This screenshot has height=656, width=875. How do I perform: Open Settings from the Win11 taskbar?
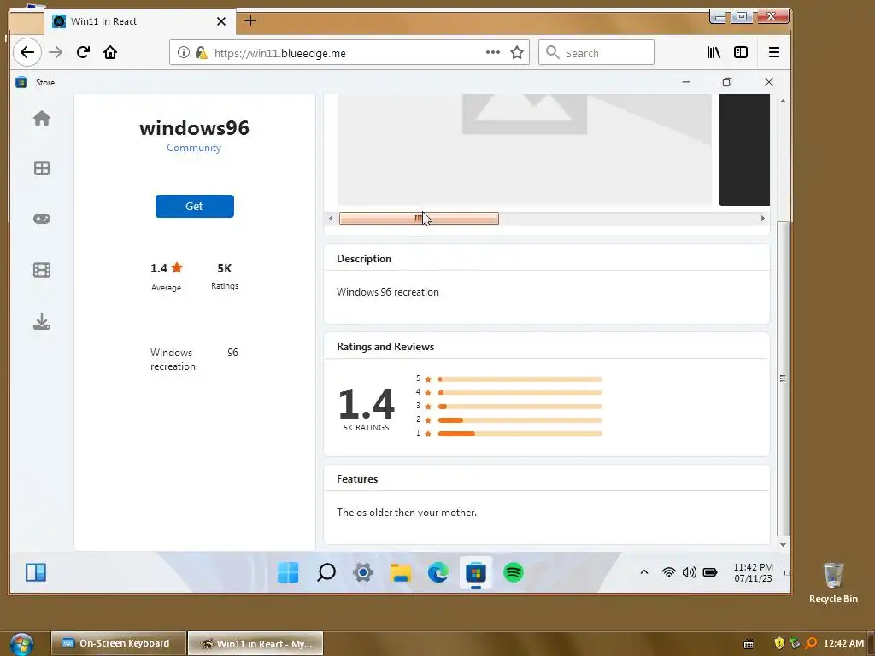[x=363, y=572]
